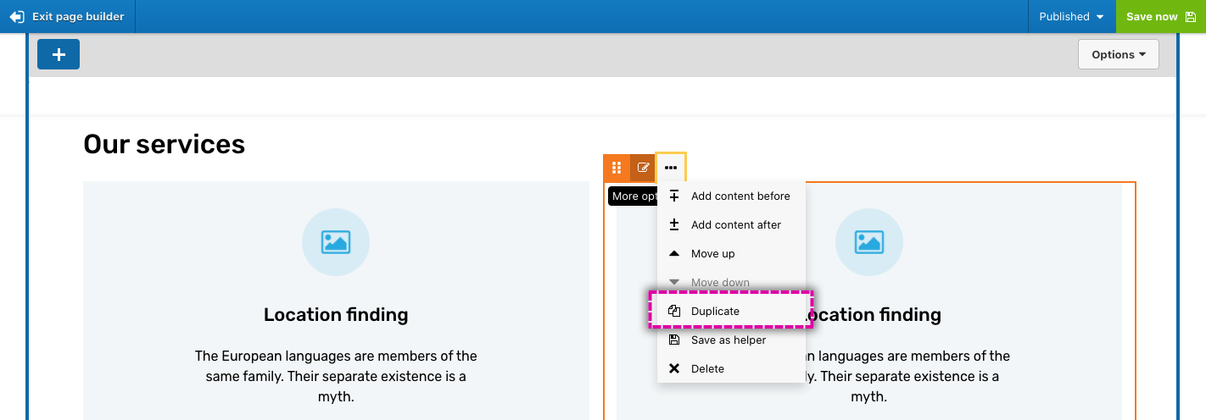Open the three-dot more options button
The image size is (1206, 420).
pos(671,168)
